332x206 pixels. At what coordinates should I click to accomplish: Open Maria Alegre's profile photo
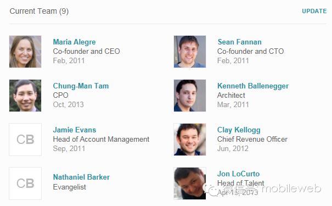25,52
